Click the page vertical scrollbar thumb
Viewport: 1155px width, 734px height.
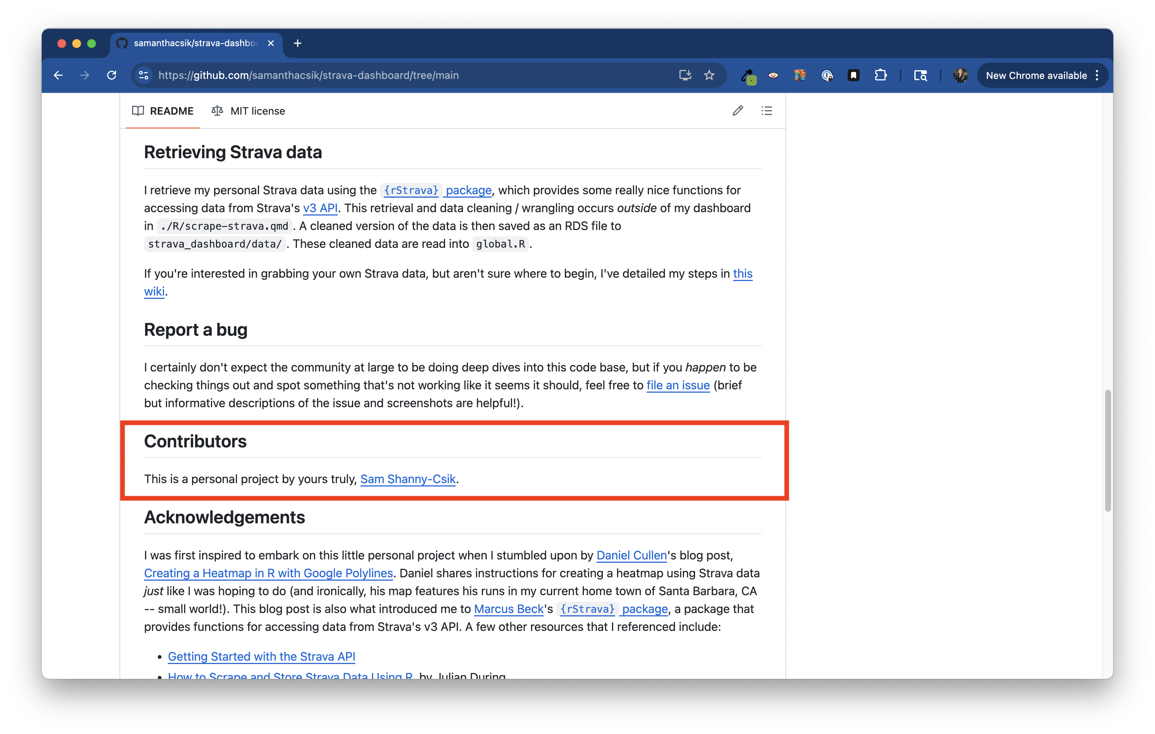[x=1107, y=451]
